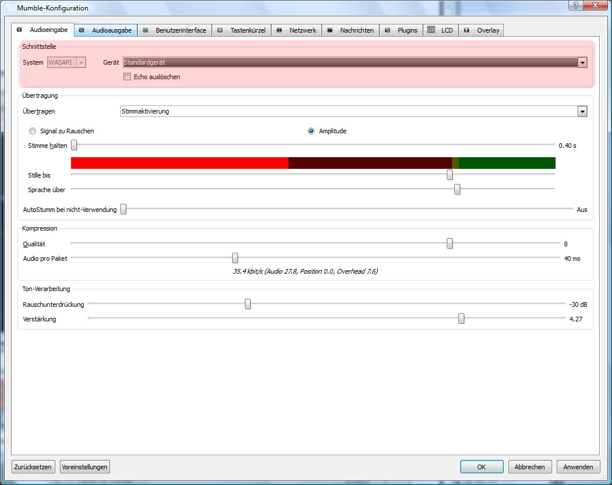Click the 'Aus' AutoStumm value

click(582, 210)
